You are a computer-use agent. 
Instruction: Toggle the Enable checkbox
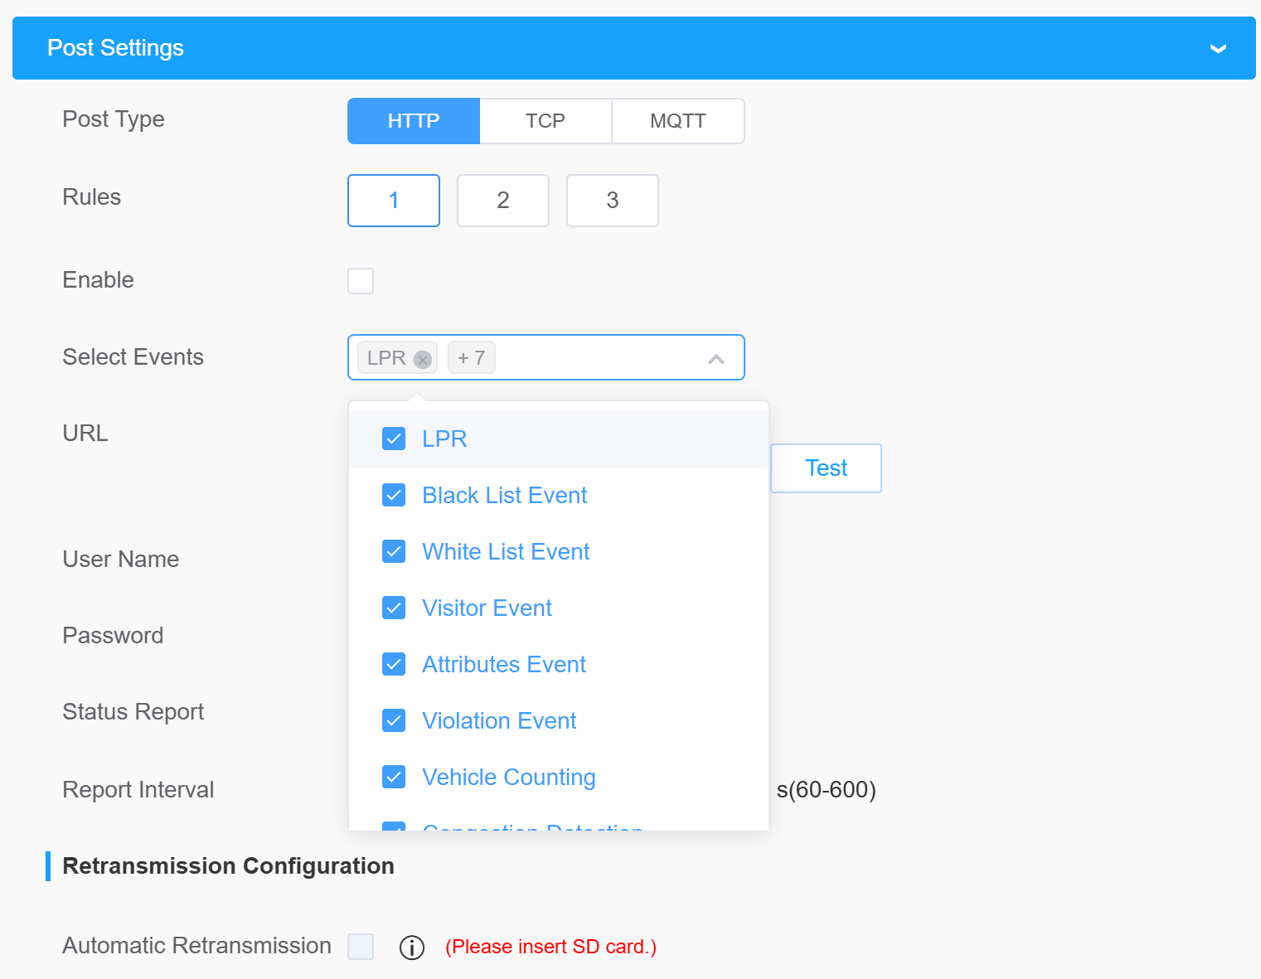(x=361, y=281)
